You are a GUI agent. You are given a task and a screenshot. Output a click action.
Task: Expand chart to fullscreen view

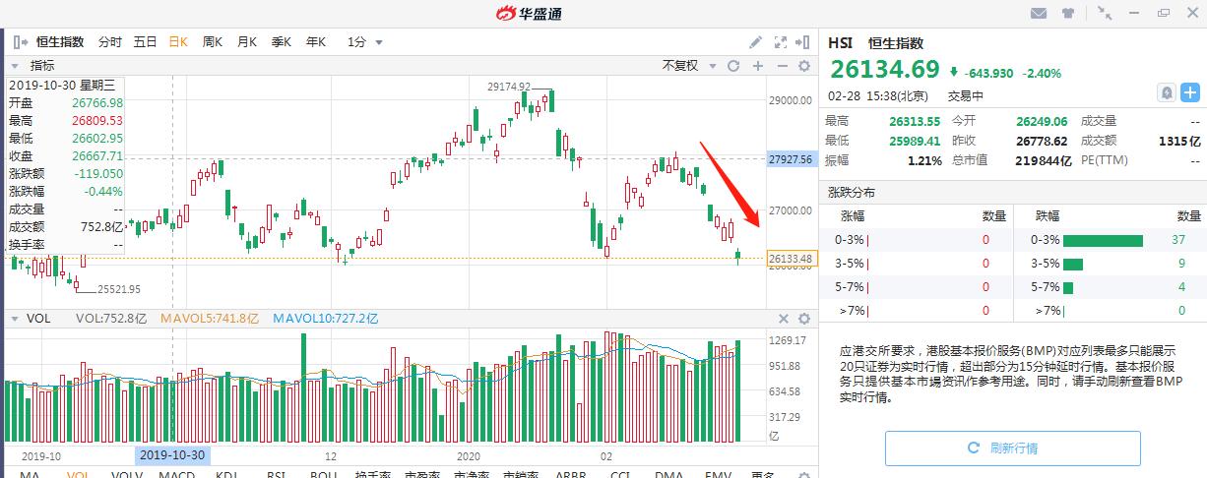(x=781, y=42)
